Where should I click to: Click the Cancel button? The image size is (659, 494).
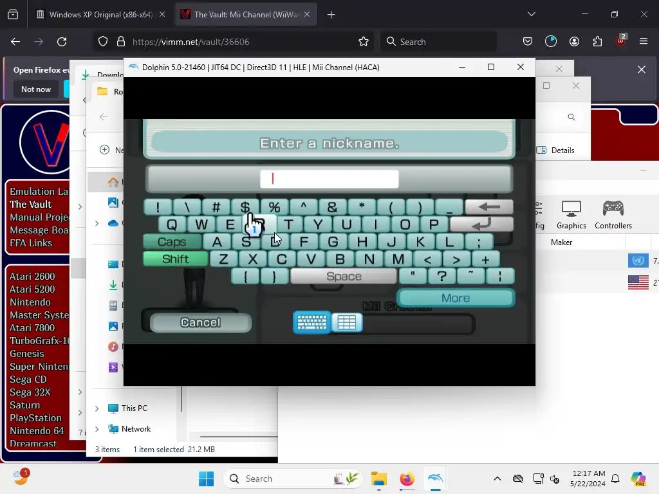201,323
